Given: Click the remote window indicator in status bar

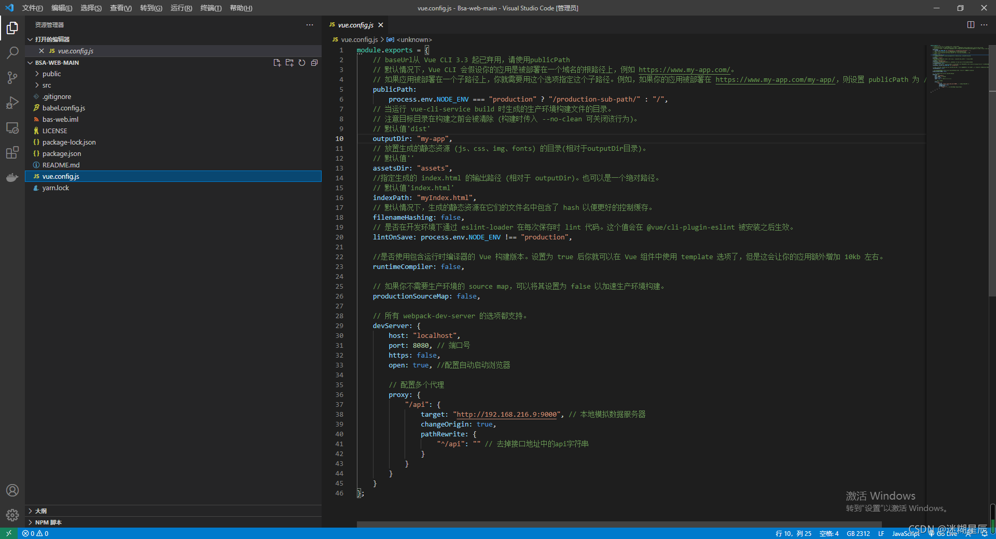Looking at the screenshot, I should [x=9, y=533].
